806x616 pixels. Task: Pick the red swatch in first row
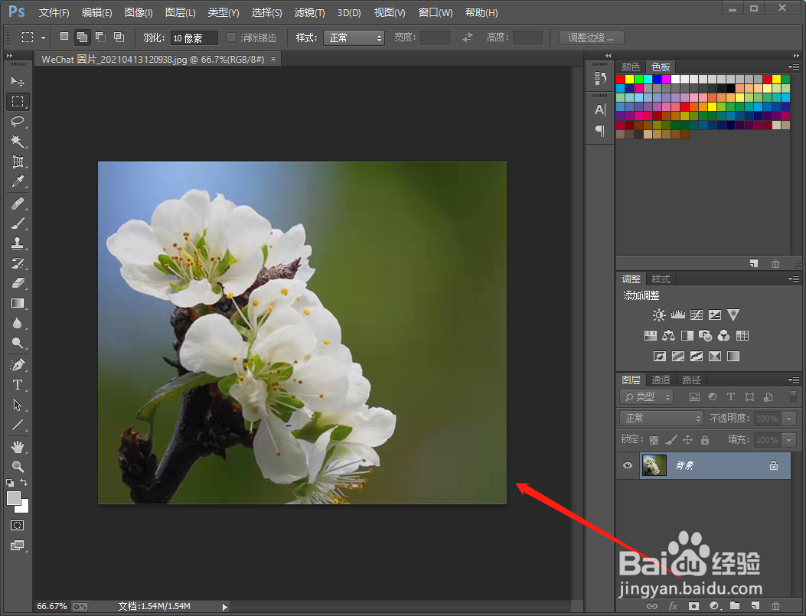(x=621, y=79)
